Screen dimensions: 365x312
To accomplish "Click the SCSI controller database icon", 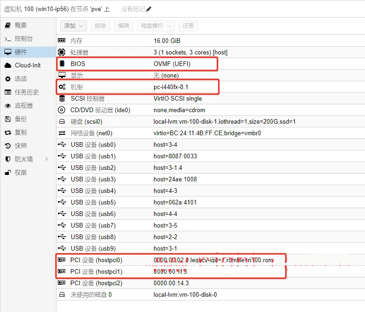I will pyautogui.click(x=62, y=98).
